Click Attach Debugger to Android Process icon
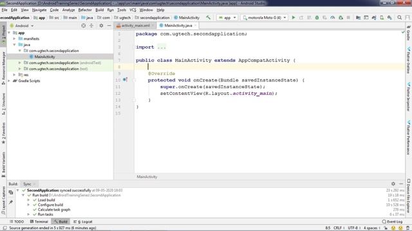Screen dimensions: 412x231 (x=341, y=17)
